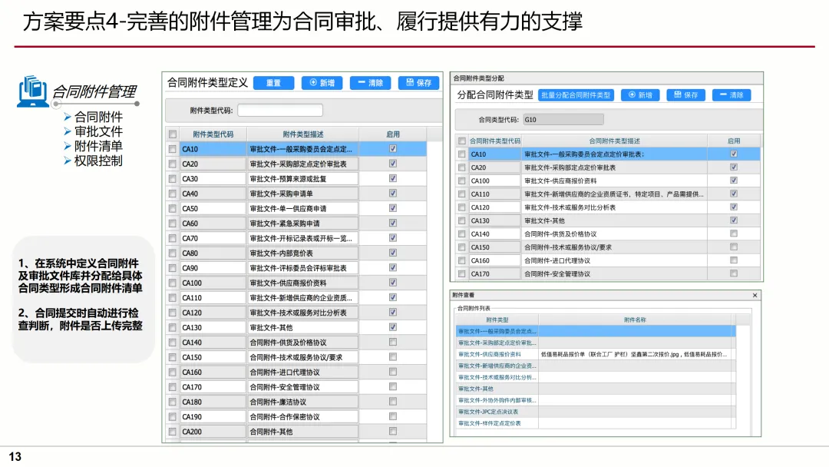Click 新增 button in 分配合同附件类型 panel

coord(639,95)
